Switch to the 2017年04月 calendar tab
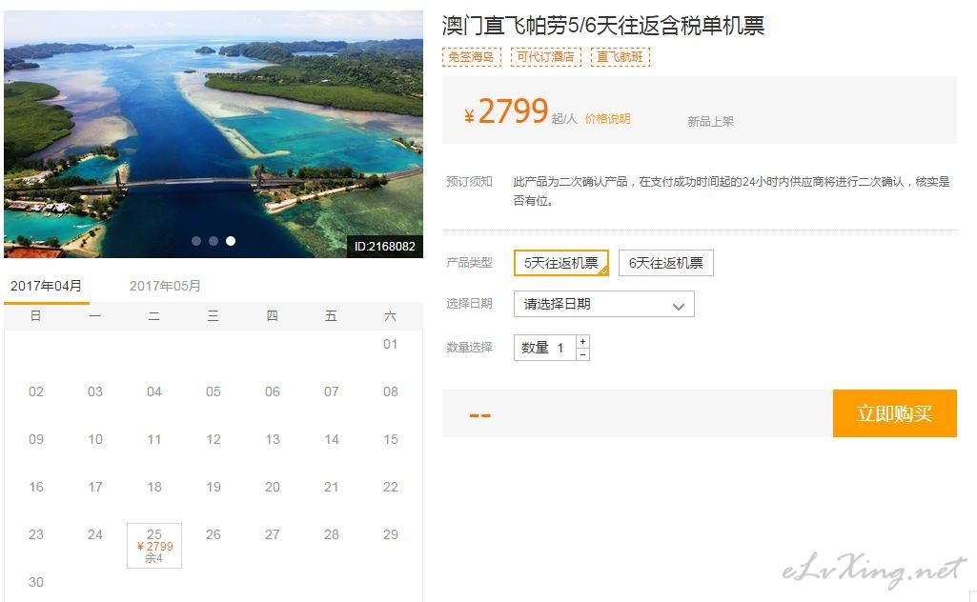This screenshot has height=602, width=977. pyautogui.click(x=46, y=286)
